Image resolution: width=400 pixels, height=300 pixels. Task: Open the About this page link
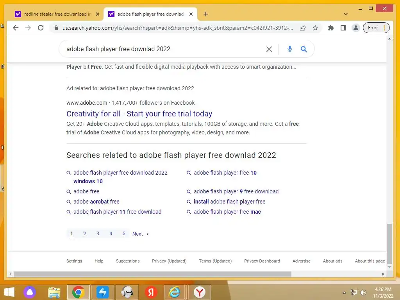pyautogui.click(x=370, y=261)
